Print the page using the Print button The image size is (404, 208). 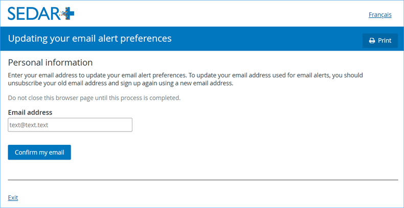[380, 41]
